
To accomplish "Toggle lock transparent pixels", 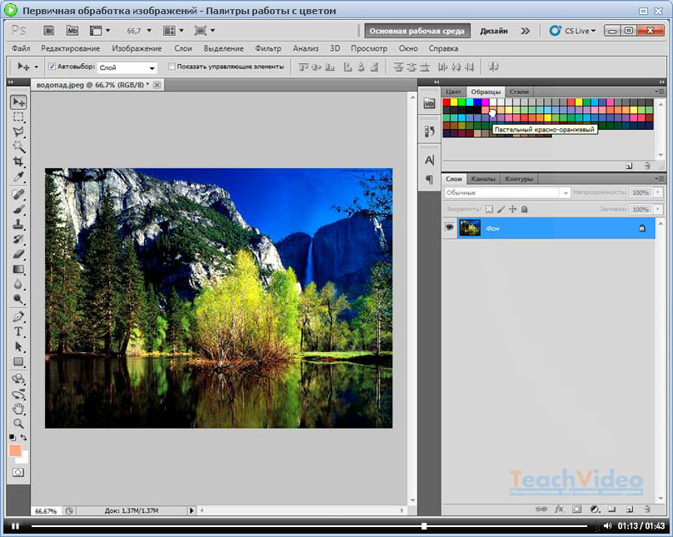I will [x=489, y=209].
